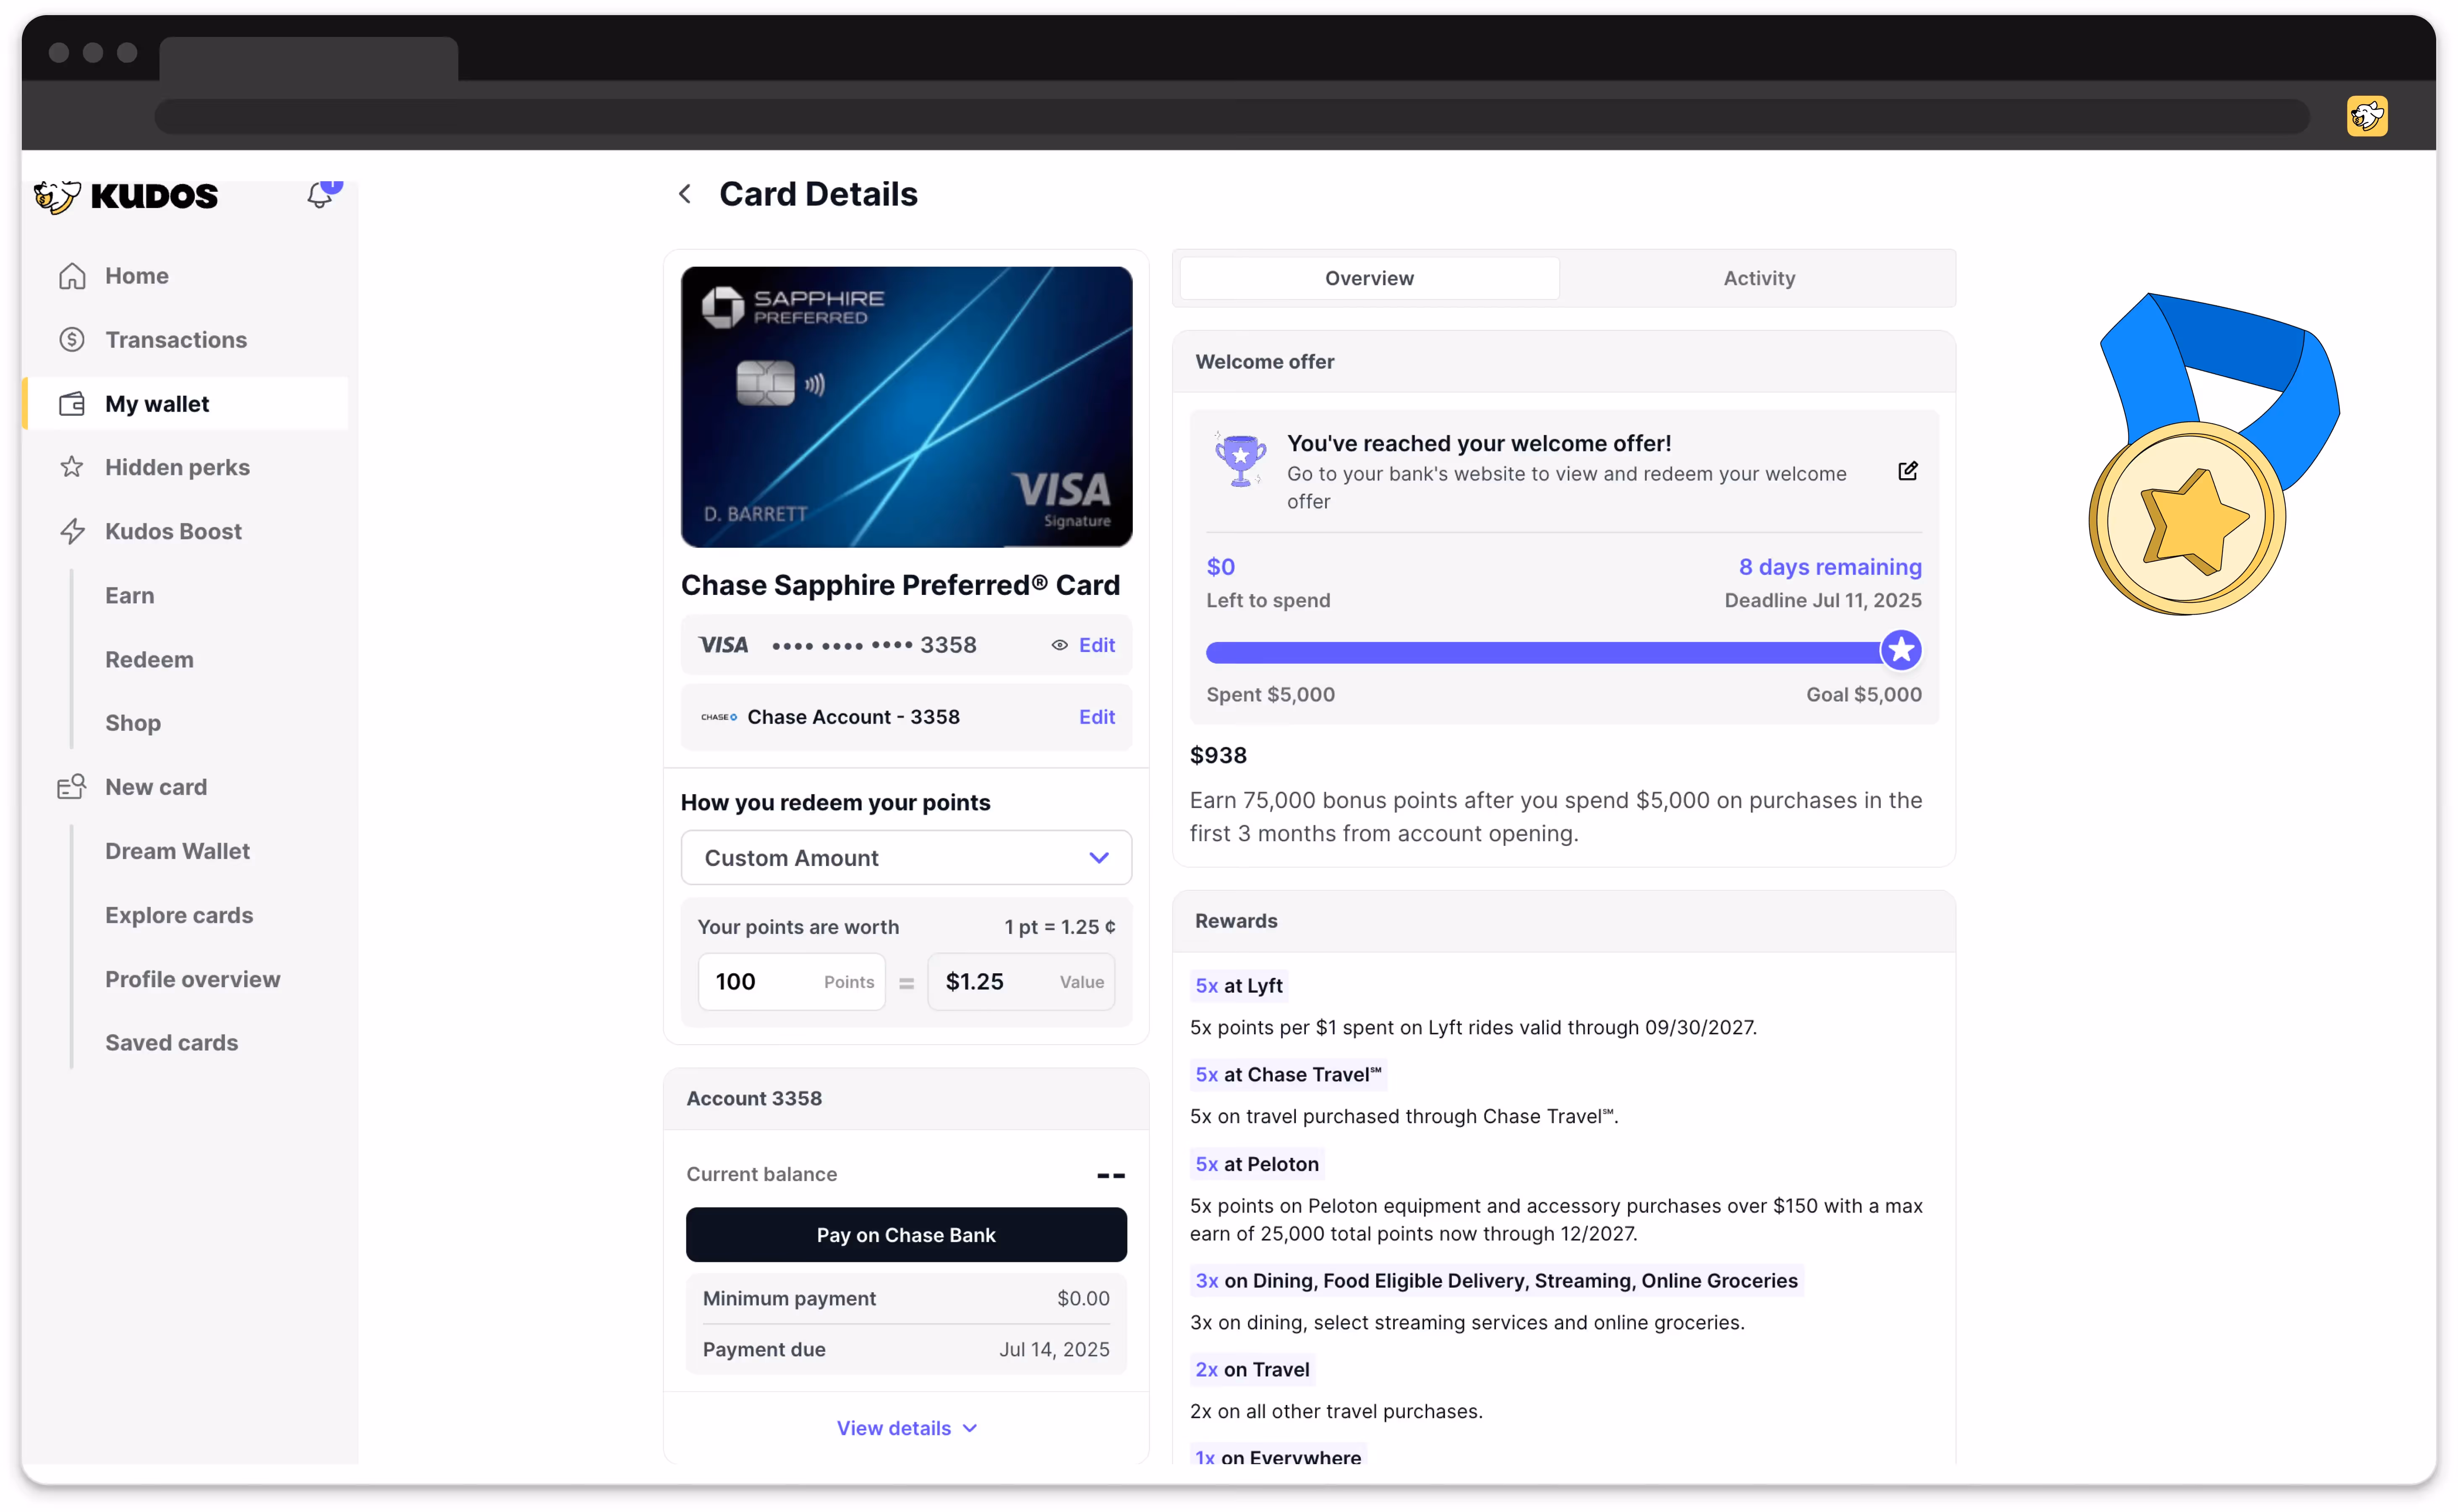
Task: Click the Minimum payment $0.00 row
Action: coord(905,1298)
